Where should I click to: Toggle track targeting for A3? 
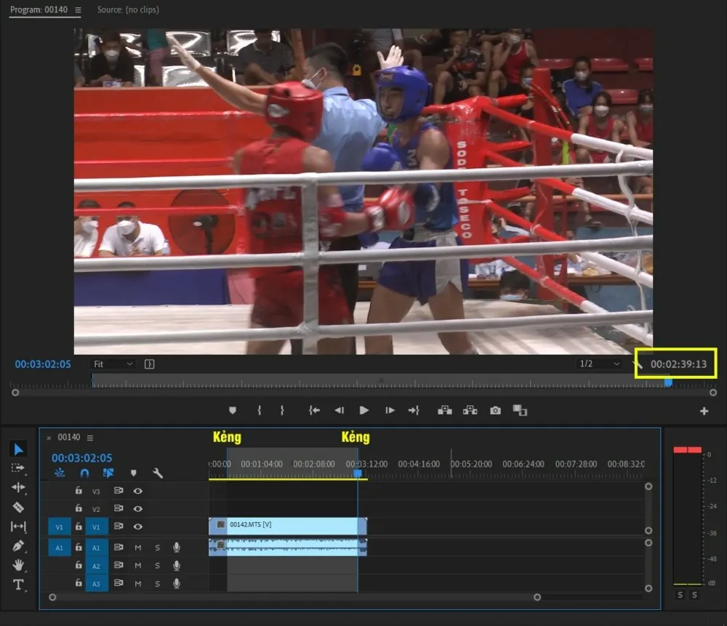97,583
